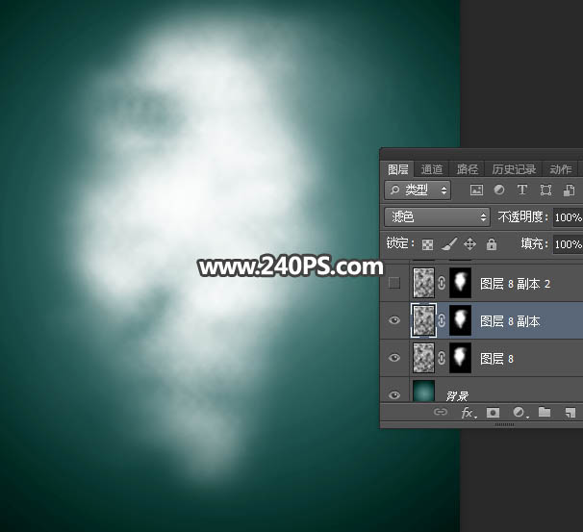Click mask link chain of 图层 8 副本
The width and height of the screenshot is (583, 532).
[x=442, y=320]
